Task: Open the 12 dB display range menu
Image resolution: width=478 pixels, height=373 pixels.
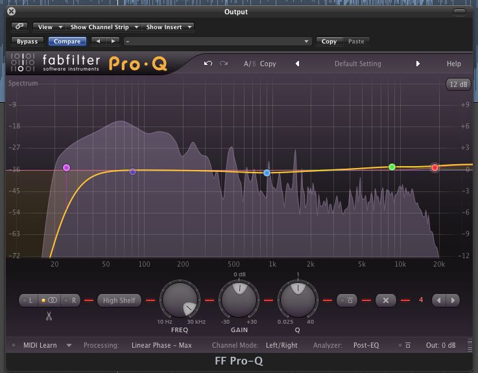Action: (458, 84)
